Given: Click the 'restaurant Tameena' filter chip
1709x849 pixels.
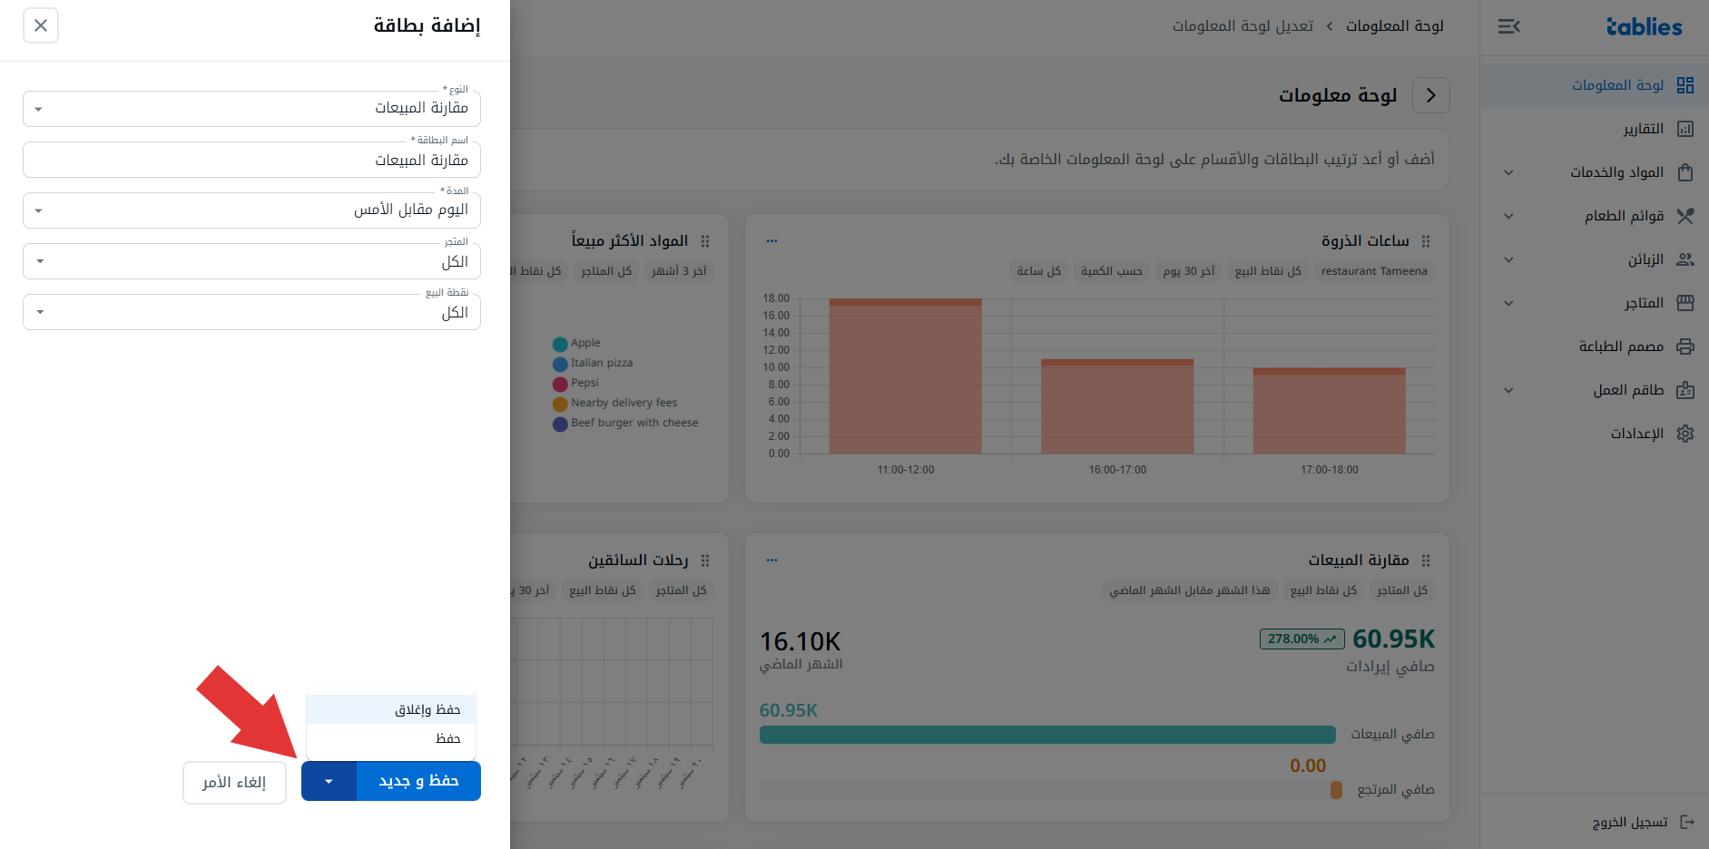Looking at the screenshot, I should tap(1374, 271).
